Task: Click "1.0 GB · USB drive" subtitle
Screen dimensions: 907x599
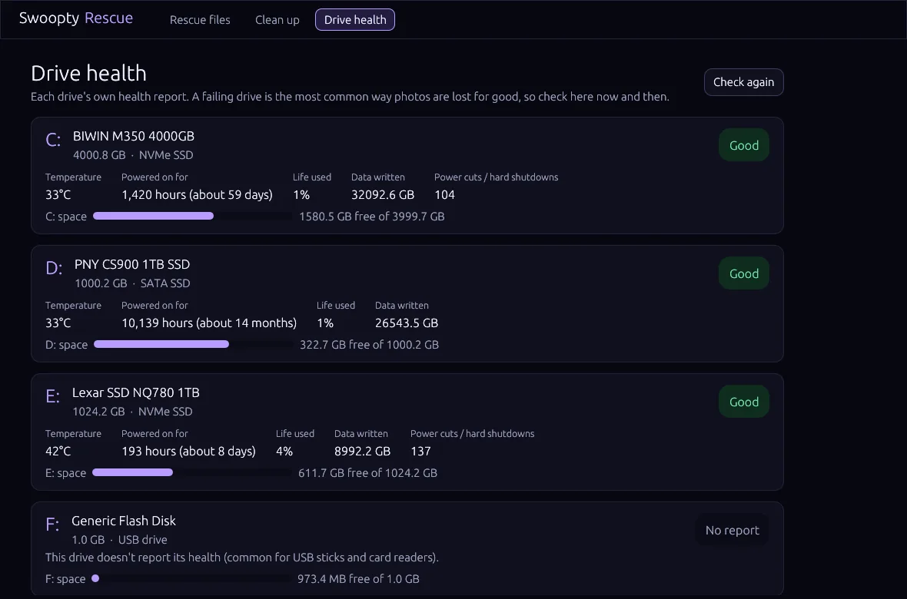Action: (x=120, y=540)
